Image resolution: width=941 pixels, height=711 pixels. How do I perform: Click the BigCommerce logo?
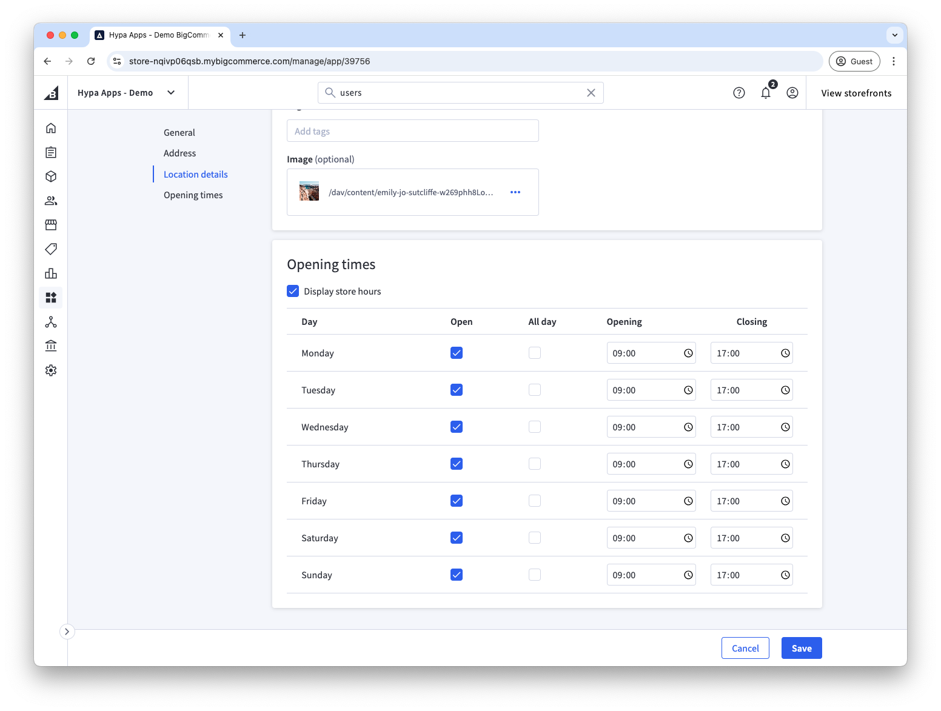51,93
